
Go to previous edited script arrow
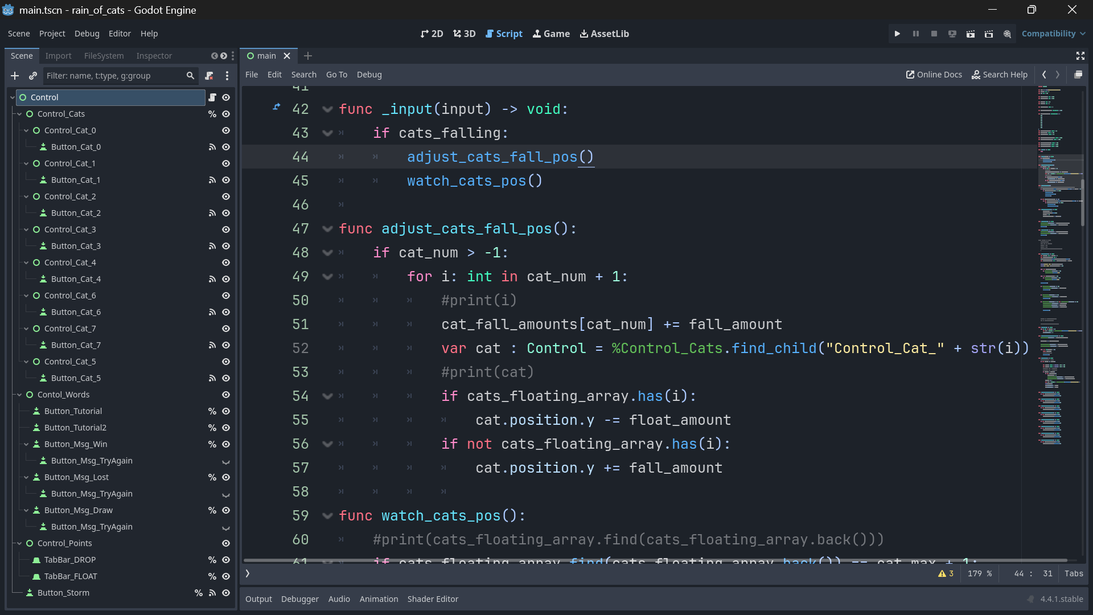point(1044,75)
